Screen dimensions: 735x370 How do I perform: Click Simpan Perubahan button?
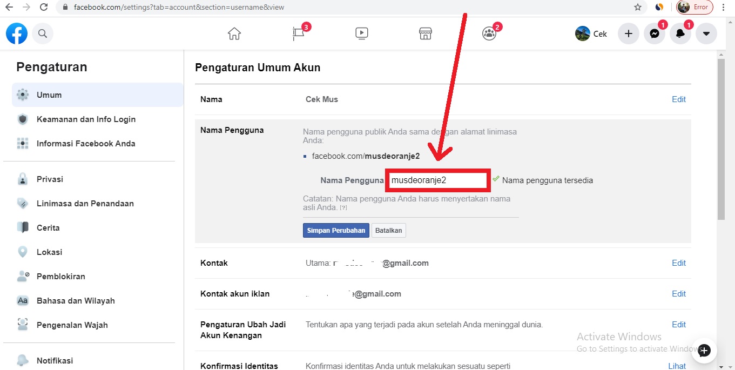click(336, 230)
